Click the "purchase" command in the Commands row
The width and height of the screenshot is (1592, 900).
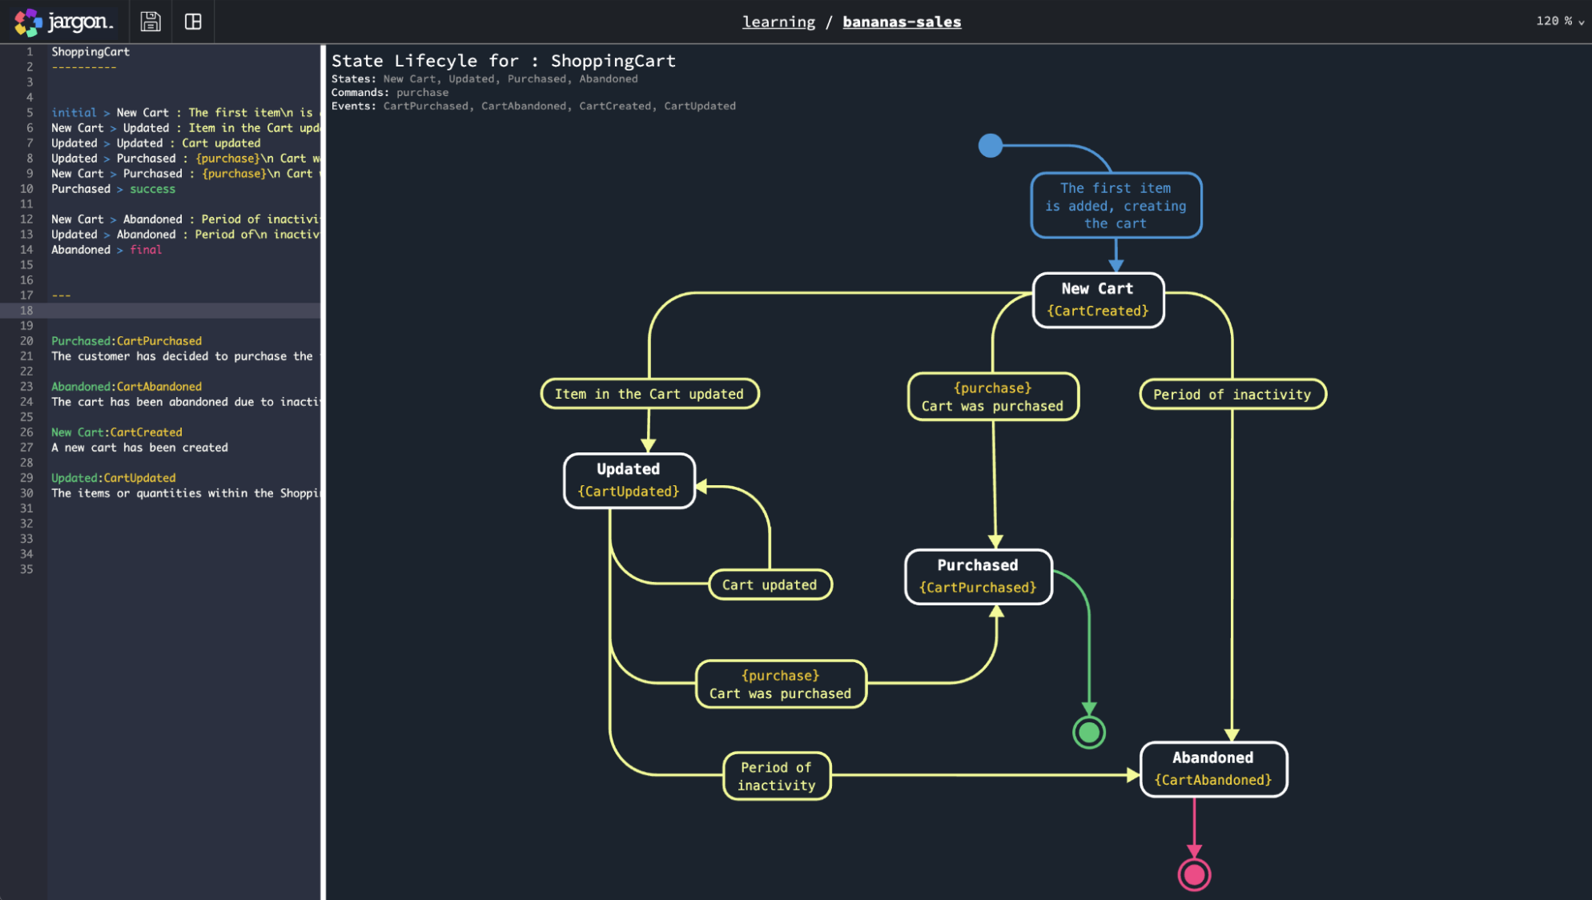(x=423, y=92)
